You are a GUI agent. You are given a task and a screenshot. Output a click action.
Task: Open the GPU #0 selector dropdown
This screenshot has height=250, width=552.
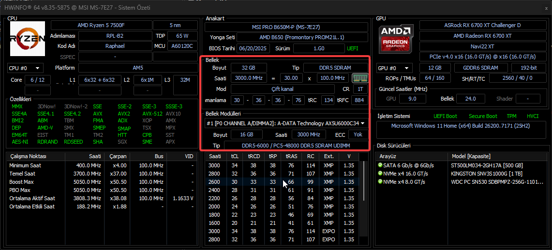tap(394, 68)
